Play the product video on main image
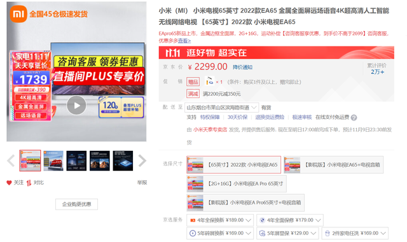Screen dimensions: 407x242 click(x=76, y=105)
